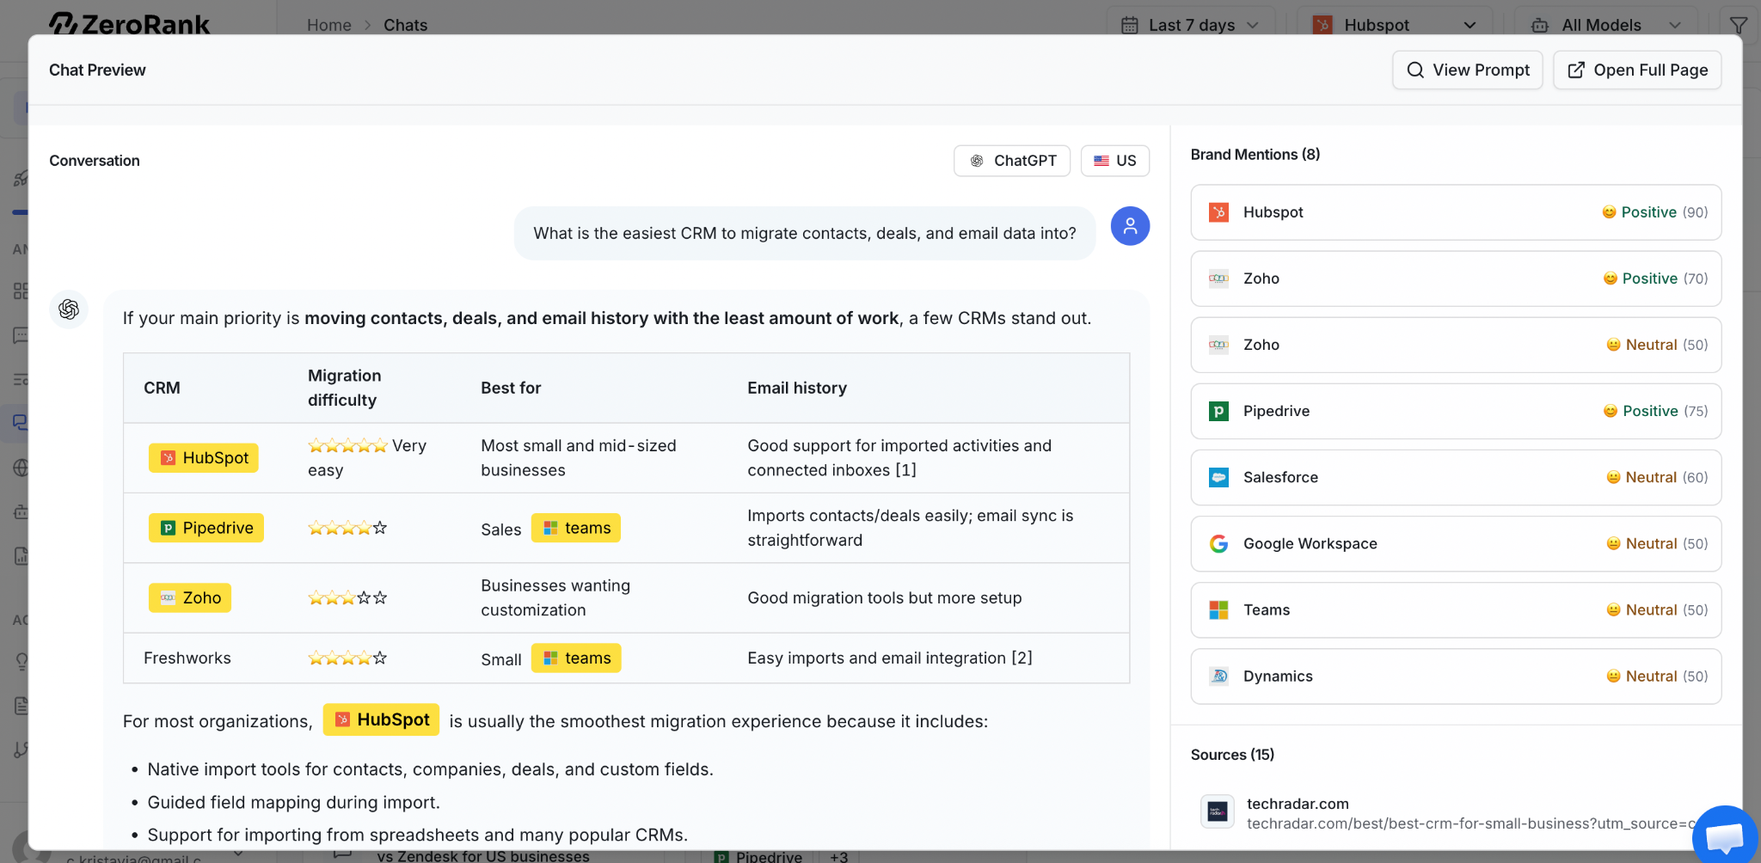
Task: Click the 'Easy imports and email integration [2]' cell
Action: click(x=890, y=658)
